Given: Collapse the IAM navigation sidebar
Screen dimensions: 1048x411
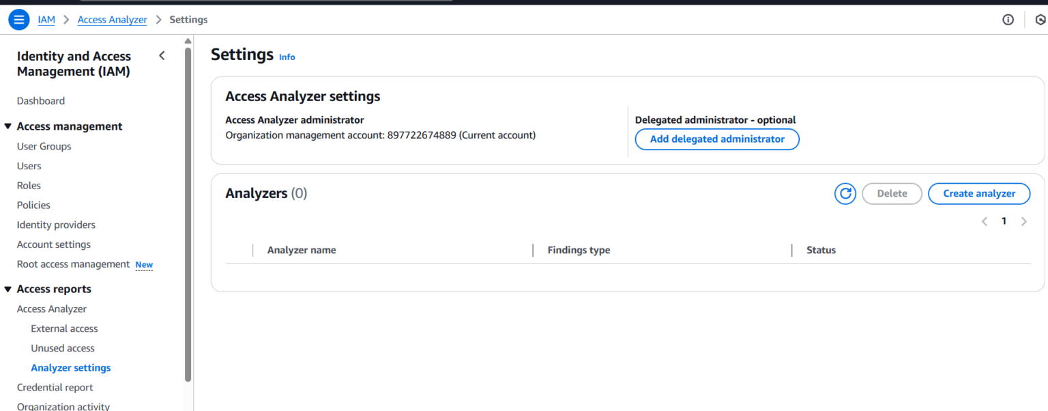Looking at the screenshot, I should pos(162,55).
